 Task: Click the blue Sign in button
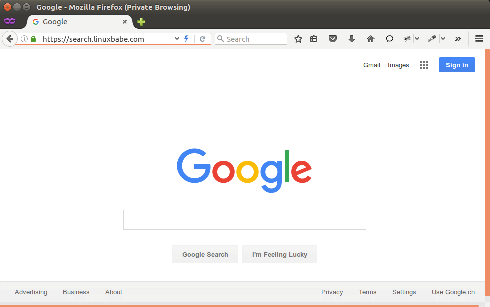coord(457,65)
